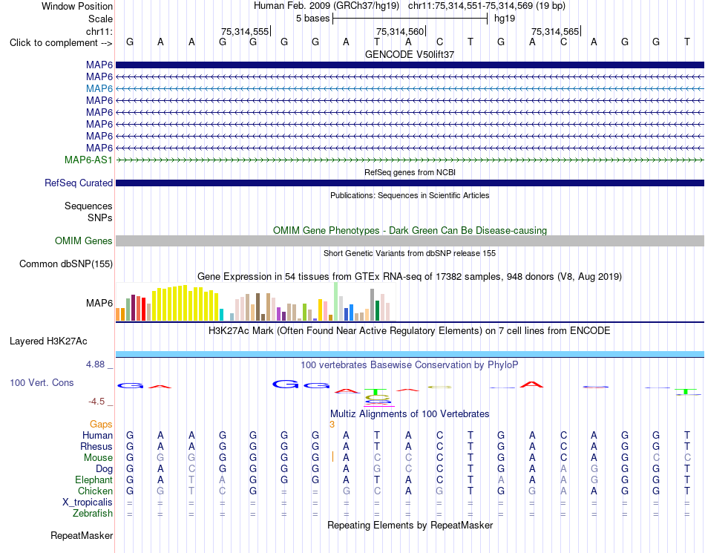Click the Sequences track label
The image size is (705, 553).
(88, 206)
